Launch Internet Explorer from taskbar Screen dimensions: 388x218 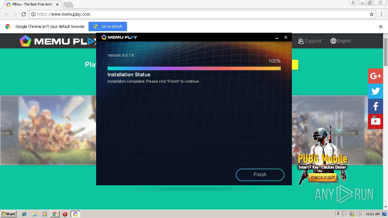pyautogui.click(x=24, y=214)
